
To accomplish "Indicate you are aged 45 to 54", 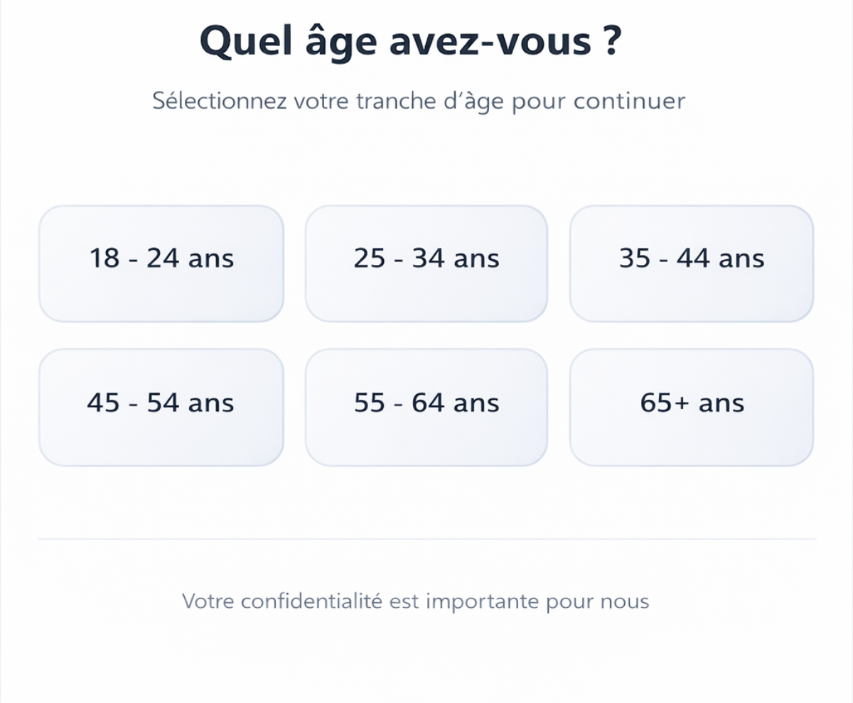I will [x=161, y=407].
